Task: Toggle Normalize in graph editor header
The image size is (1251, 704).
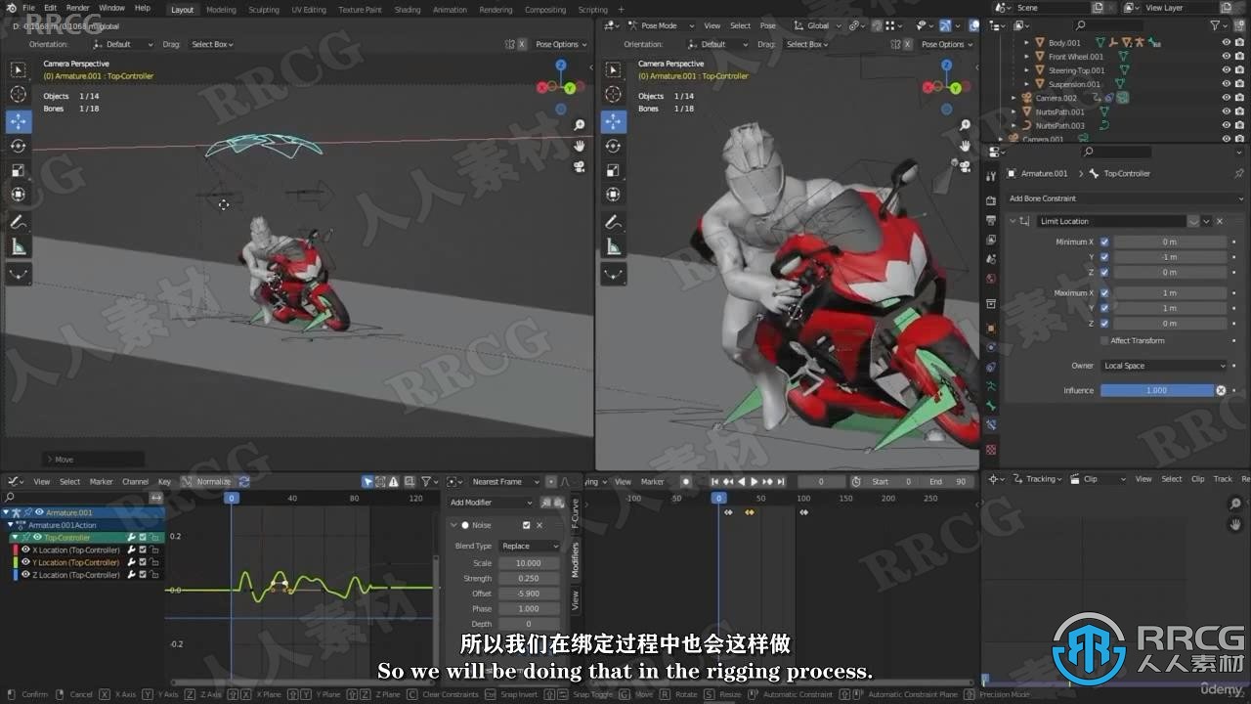Action: tap(207, 482)
